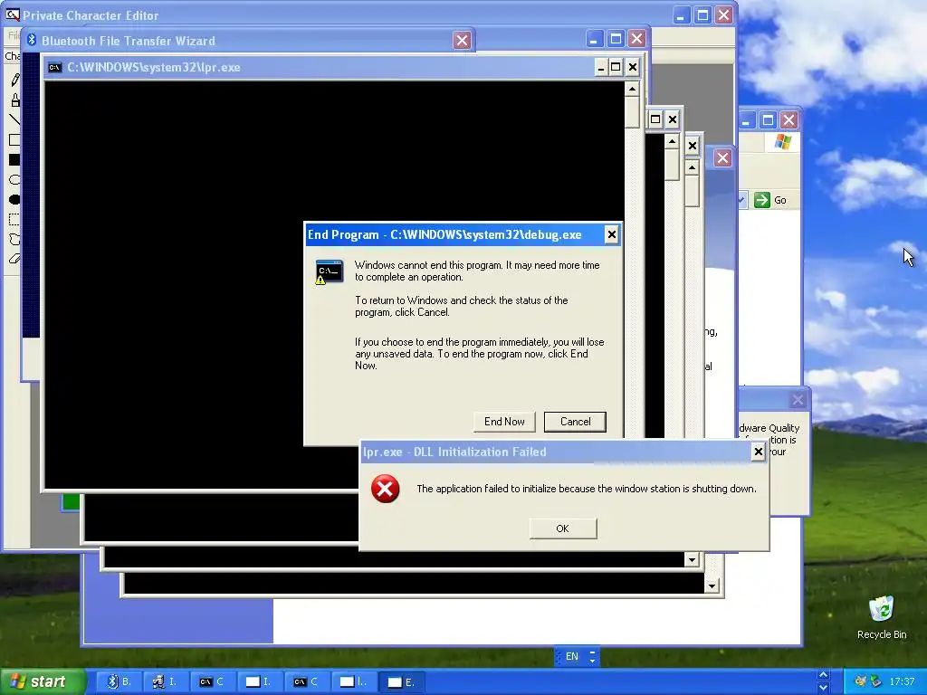The width and height of the screenshot is (927, 695).
Task: Click End Now in End Program dialog
Action: click(504, 422)
